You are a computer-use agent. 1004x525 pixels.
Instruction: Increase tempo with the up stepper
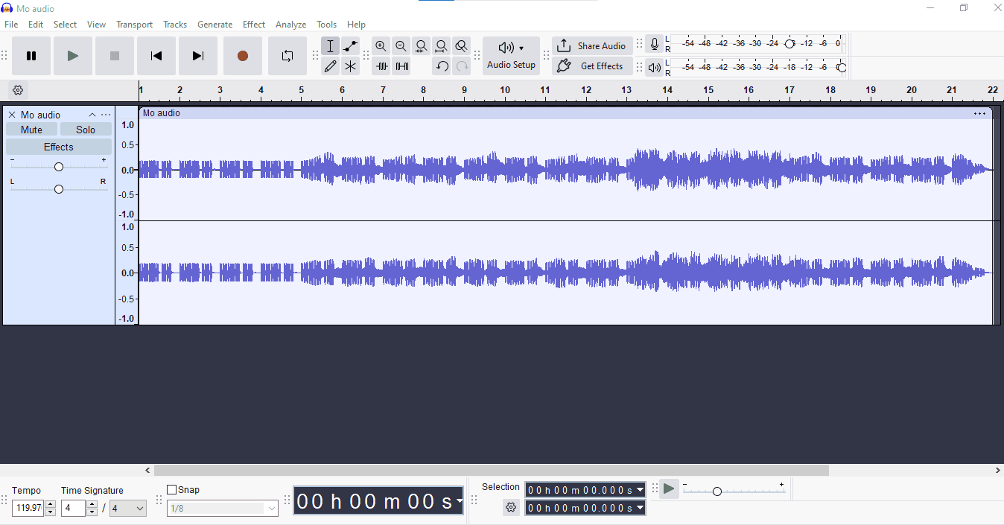51,504
